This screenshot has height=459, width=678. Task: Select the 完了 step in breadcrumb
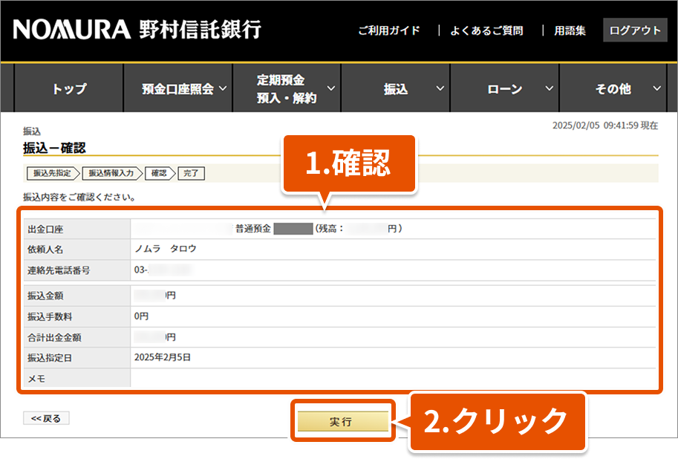pos(191,173)
